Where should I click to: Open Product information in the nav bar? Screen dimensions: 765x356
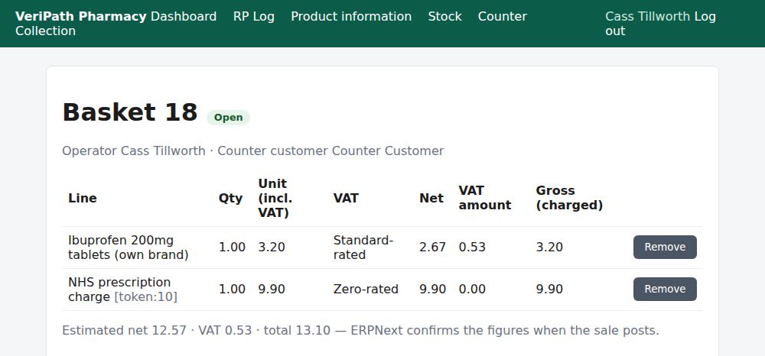(x=351, y=17)
